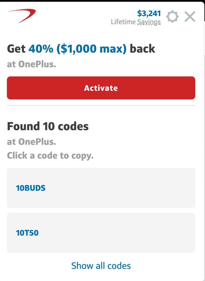Click at OnePlus under the cash back offer
The height and width of the screenshot is (281, 205).
[32, 64]
